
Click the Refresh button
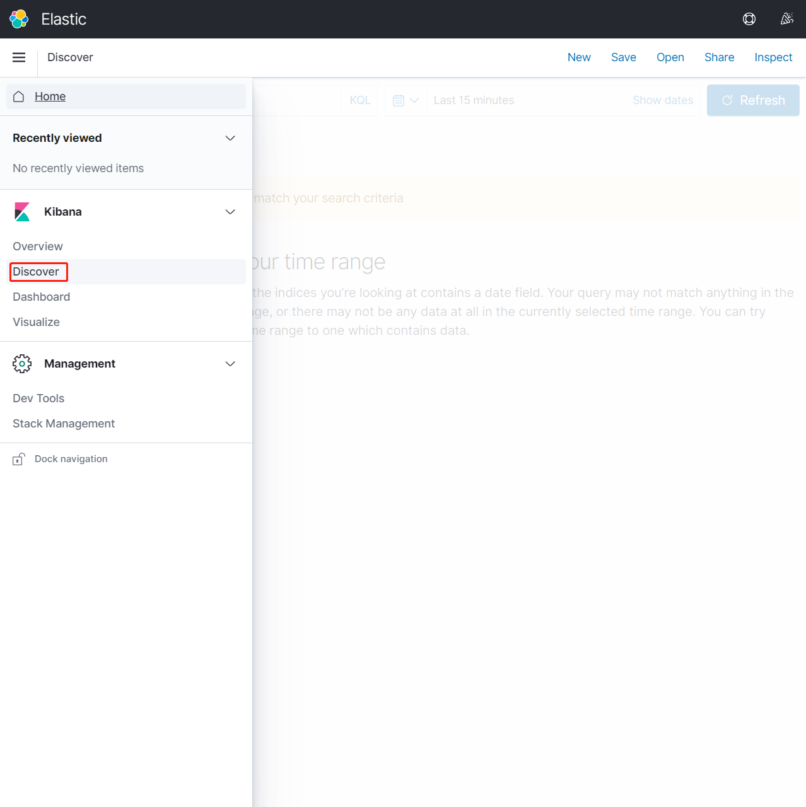[753, 100]
